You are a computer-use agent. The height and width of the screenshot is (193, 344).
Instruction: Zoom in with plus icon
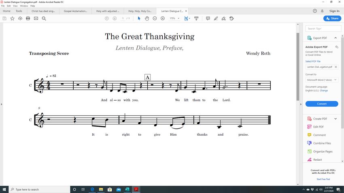click(163, 19)
